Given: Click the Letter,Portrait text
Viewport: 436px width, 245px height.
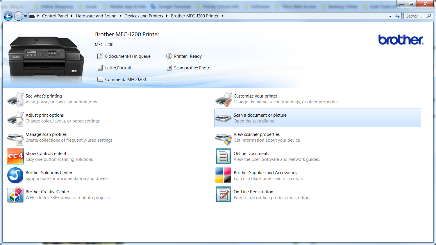Looking at the screenshot, I should tap(118, 68).
